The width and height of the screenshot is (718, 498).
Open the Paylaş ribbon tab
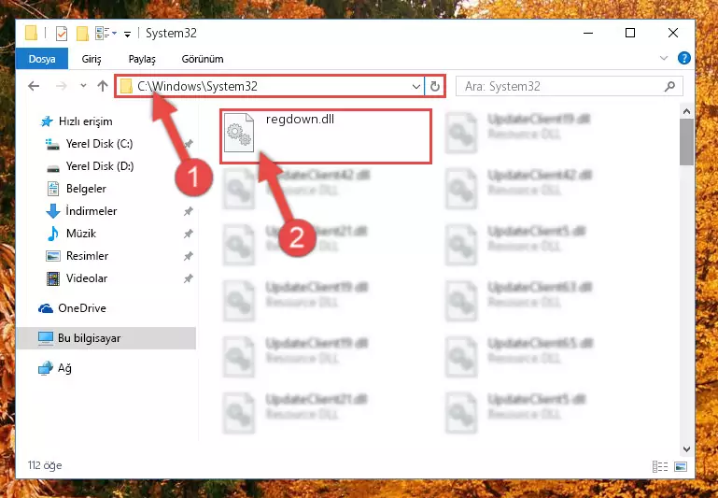tap(142, 59)
